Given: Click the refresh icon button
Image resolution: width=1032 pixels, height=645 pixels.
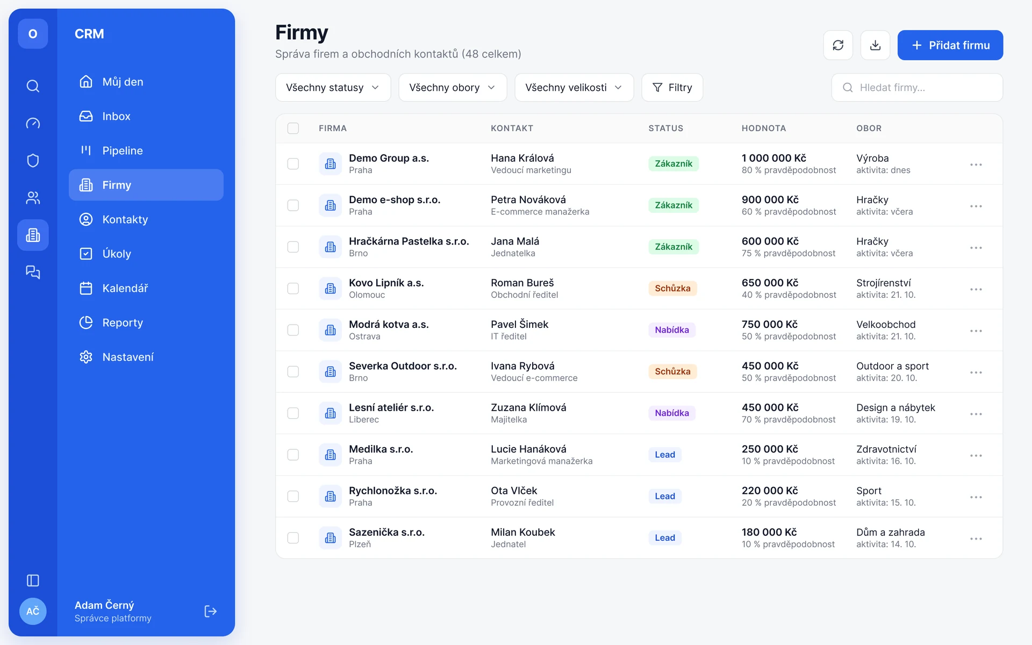Looking at the screenshot, I should tap(838, 45).
